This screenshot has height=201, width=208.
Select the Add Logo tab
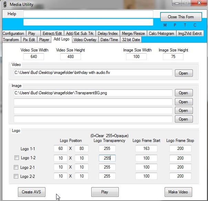click(62, 39)
